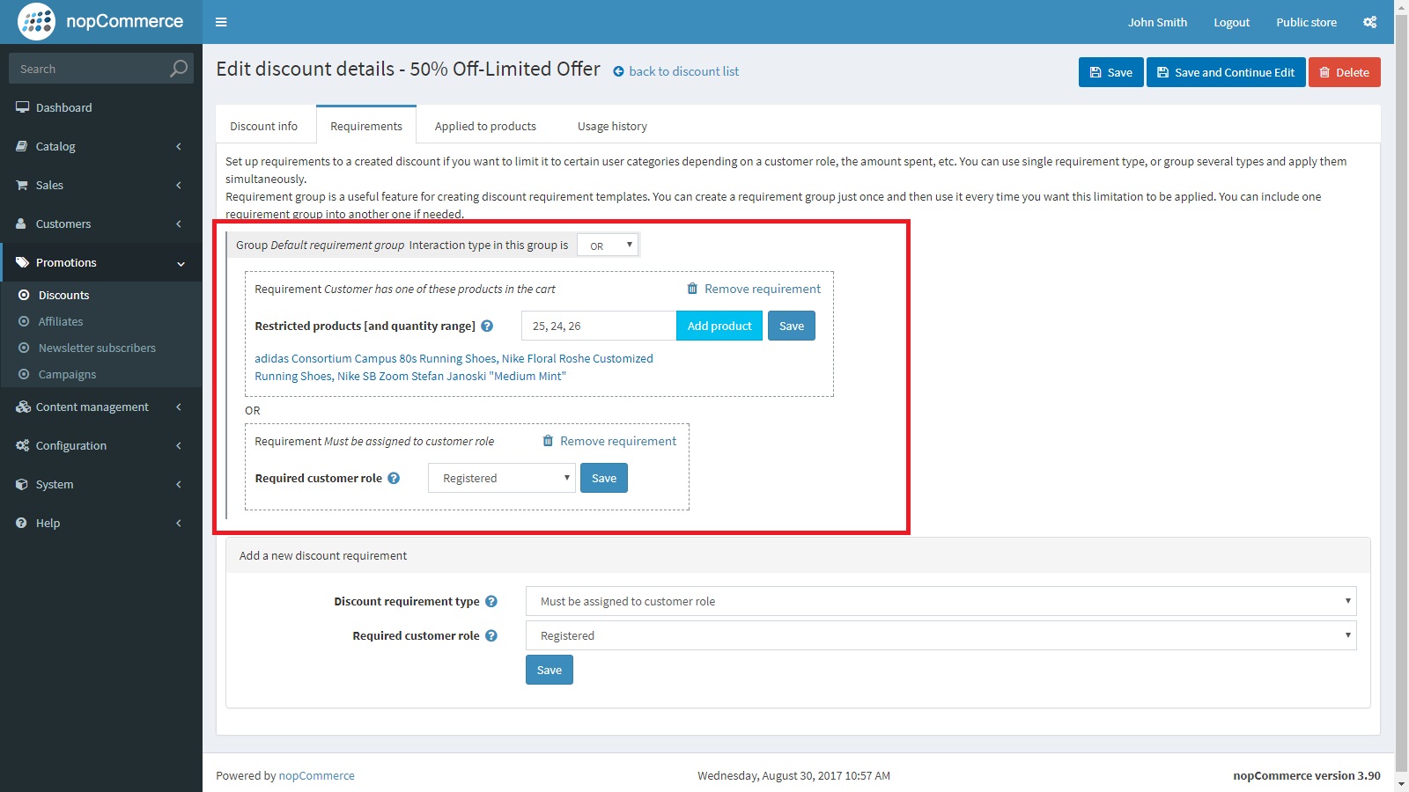Click the Sales cart icon
This screenshot has width=1409, height=792.
coord(22,185)
